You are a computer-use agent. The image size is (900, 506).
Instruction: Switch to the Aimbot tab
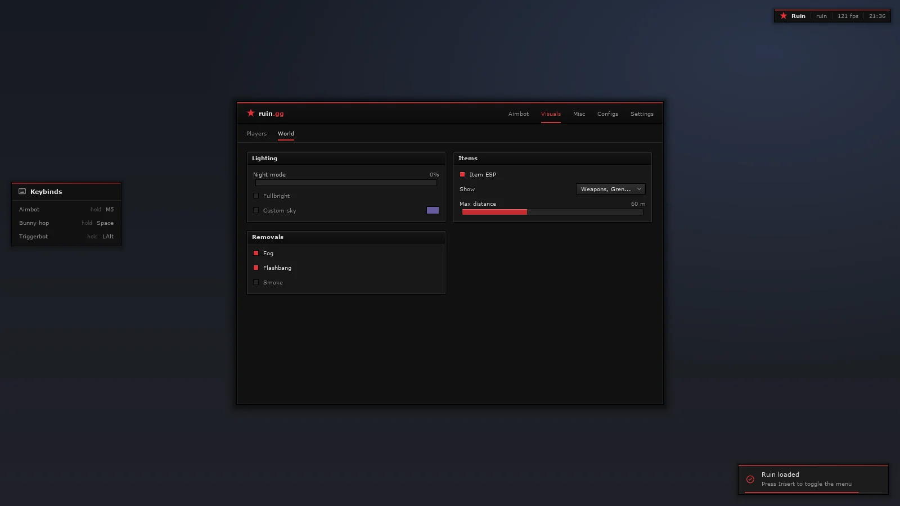click(x=519, y=114)
